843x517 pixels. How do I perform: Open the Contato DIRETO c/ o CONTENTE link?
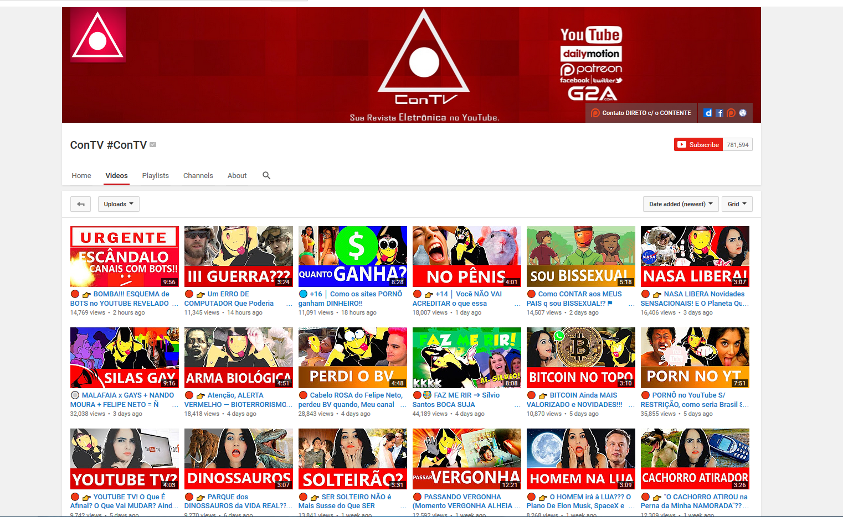click(641, 113)
